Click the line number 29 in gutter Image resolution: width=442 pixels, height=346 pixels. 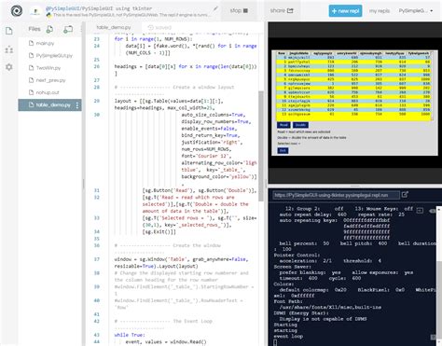pyautogui.click(x=97, y=101)
